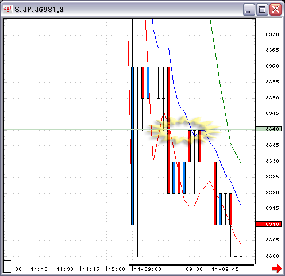This screenshot has height=276, width=285.
Task: Click the green 8340 price marker
Action: (268, 129)
